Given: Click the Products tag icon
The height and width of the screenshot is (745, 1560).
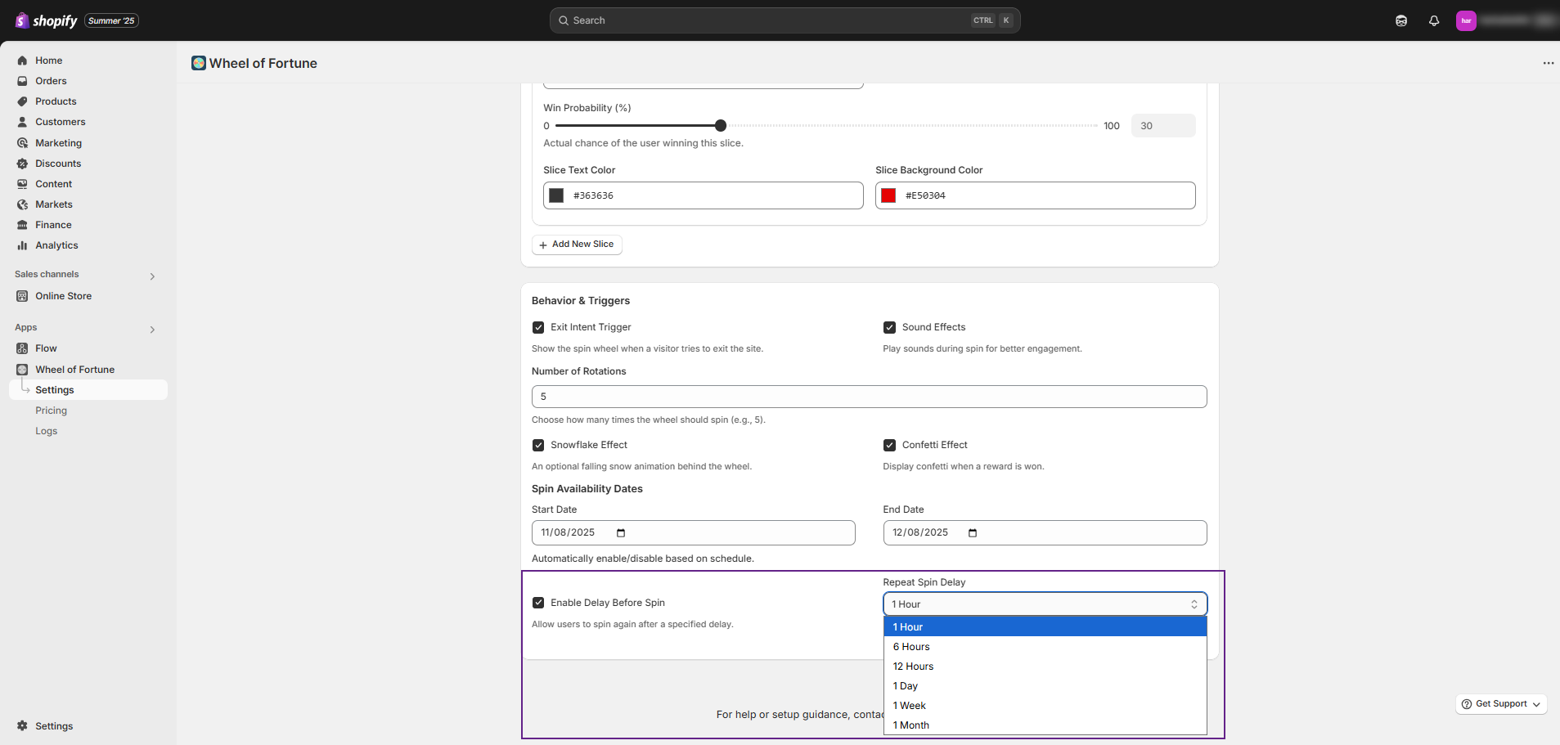Looking at the screenshot, I should [22, 101].
